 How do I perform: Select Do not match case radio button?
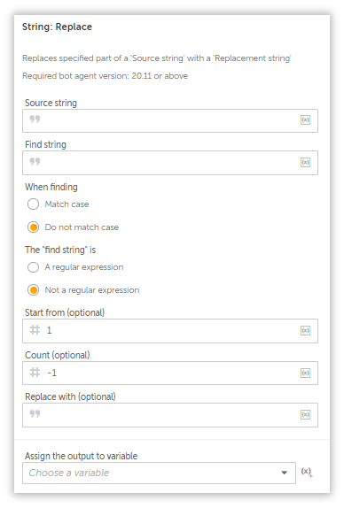point(33,227)
